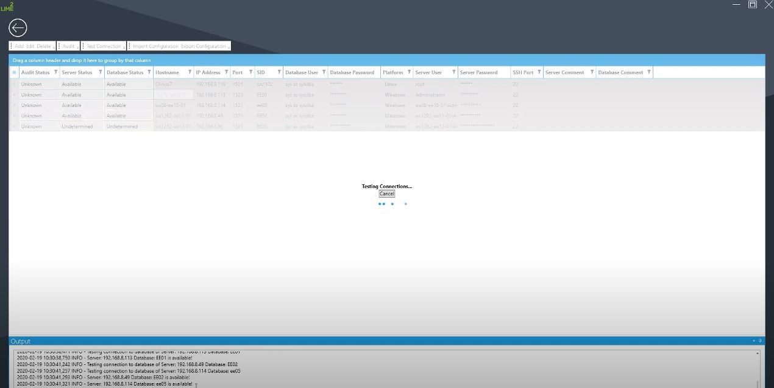The width and height of the screenshot is (774, 388).
Task: Cancel the connection test
Action: [x=387, y=194]
